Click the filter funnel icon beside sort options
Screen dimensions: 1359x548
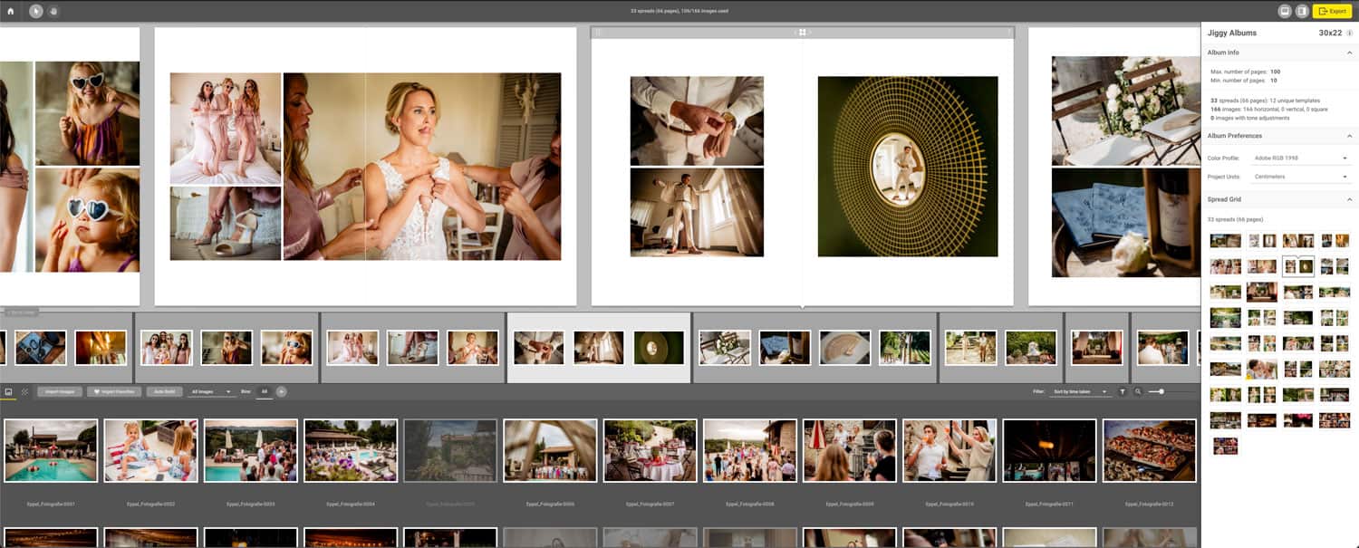[x=1123, y=391]
